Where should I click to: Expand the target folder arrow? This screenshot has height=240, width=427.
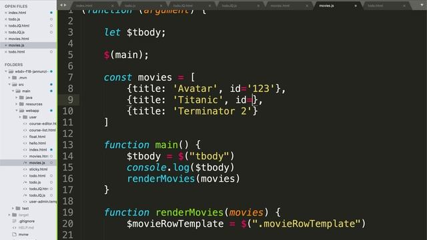click(x=9, y=215)
